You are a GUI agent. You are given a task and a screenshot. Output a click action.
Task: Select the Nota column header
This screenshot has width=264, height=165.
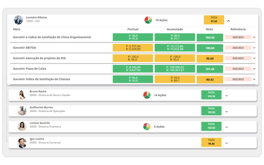click(209, 29)
